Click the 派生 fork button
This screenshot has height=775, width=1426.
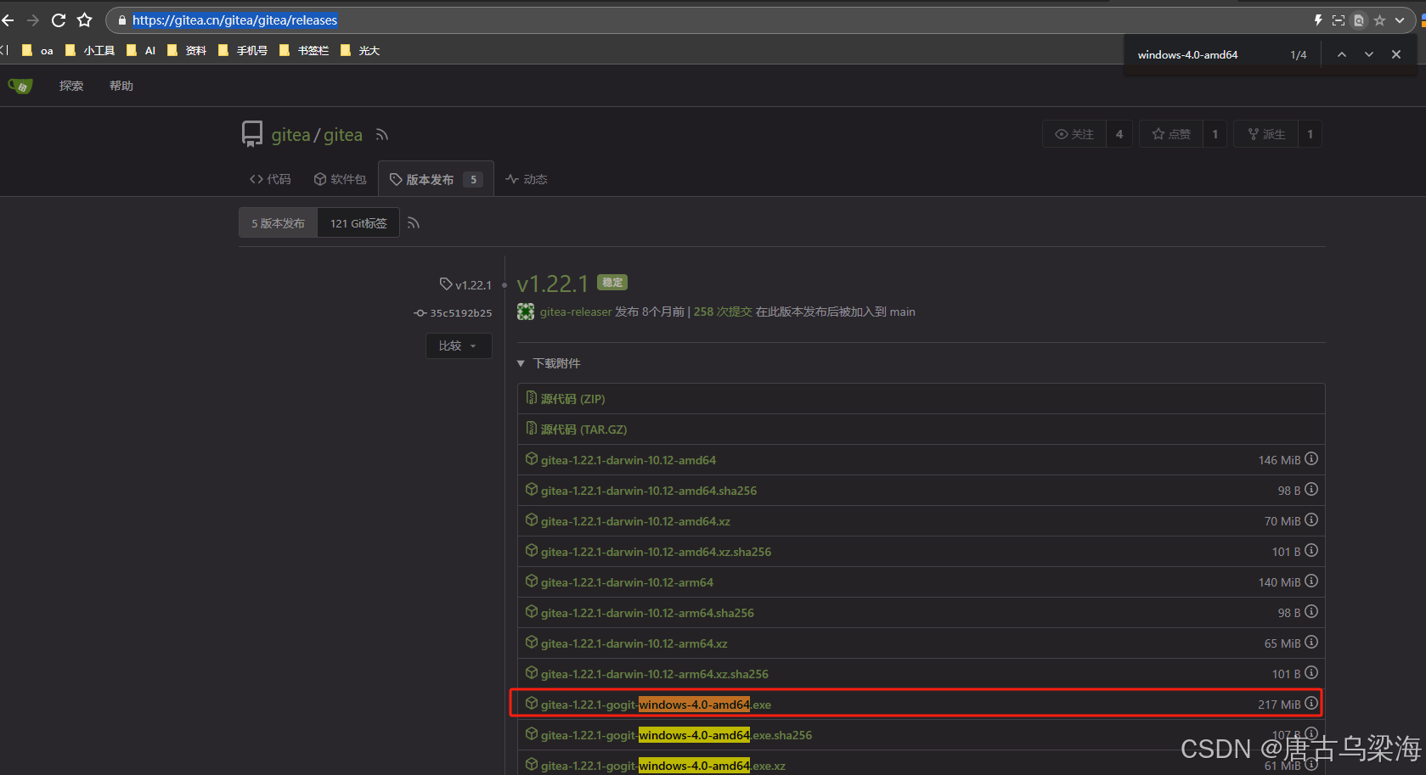pos(1265,134)
